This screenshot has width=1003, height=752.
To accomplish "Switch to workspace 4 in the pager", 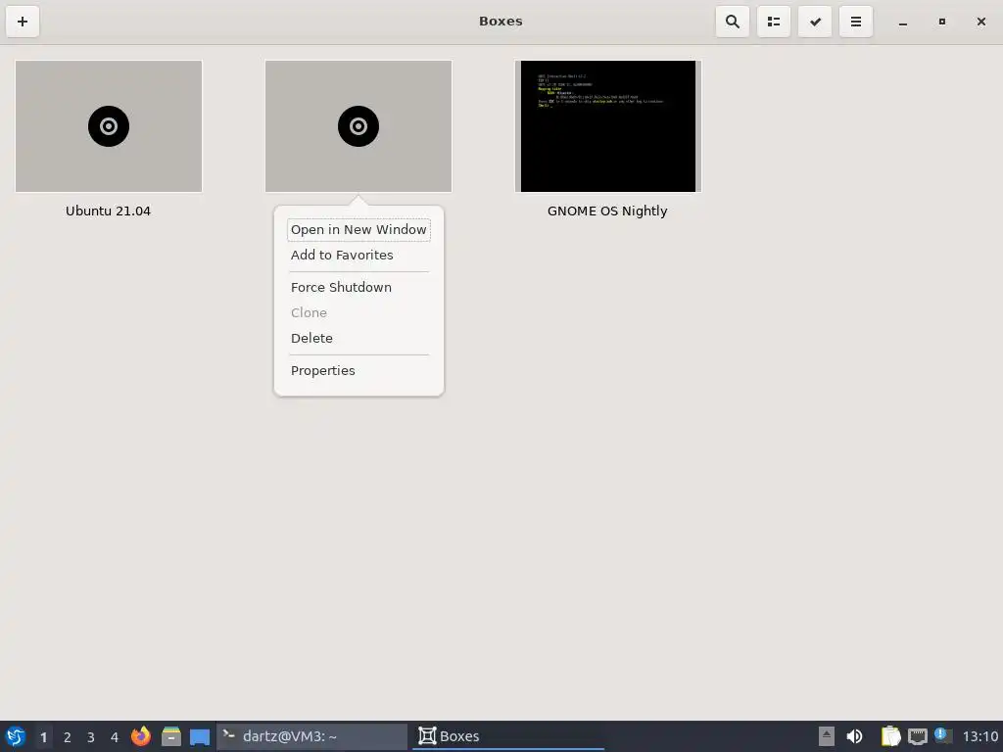I will click(115, 736).
